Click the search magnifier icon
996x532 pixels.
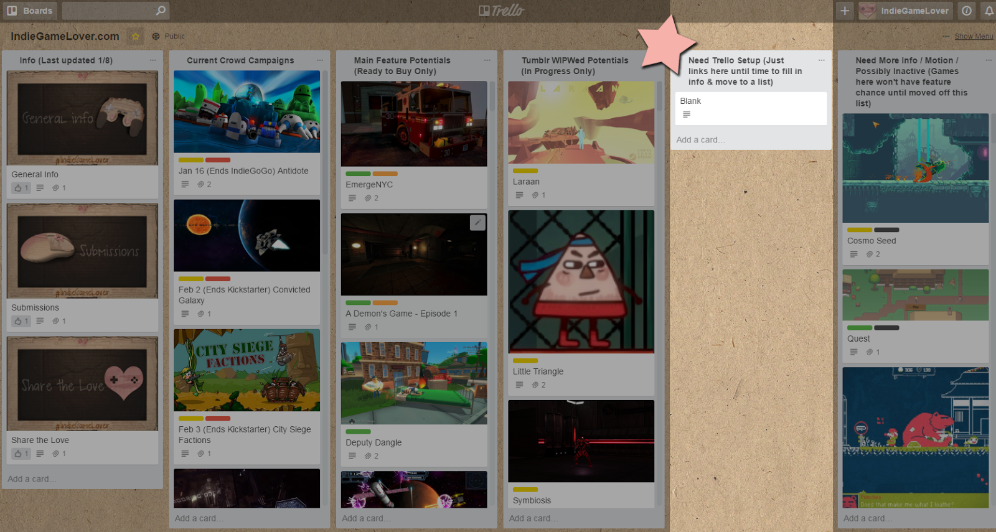point(161,11)
